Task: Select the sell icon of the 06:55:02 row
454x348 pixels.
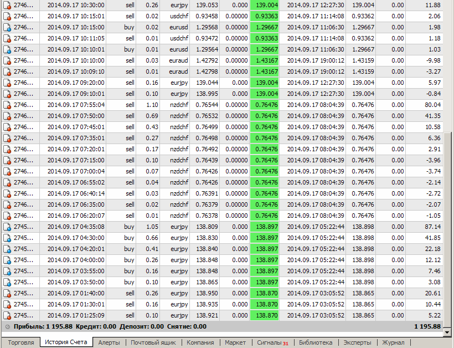Action: (x=7, y=182)
